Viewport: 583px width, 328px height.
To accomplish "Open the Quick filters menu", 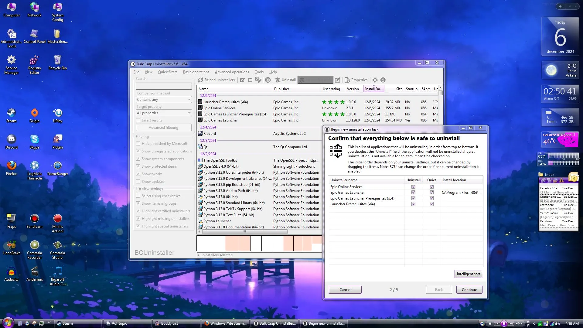I will coord(168,72).
